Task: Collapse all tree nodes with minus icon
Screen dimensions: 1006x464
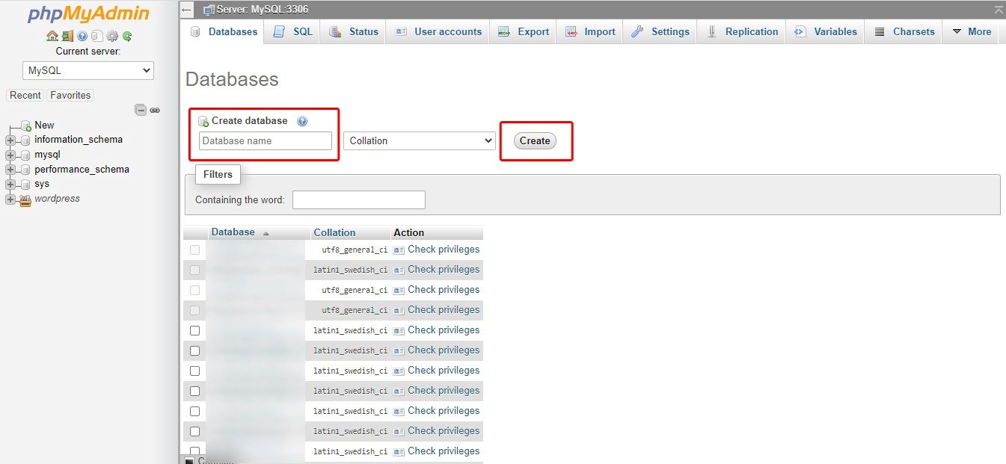Action: (141, 110)
